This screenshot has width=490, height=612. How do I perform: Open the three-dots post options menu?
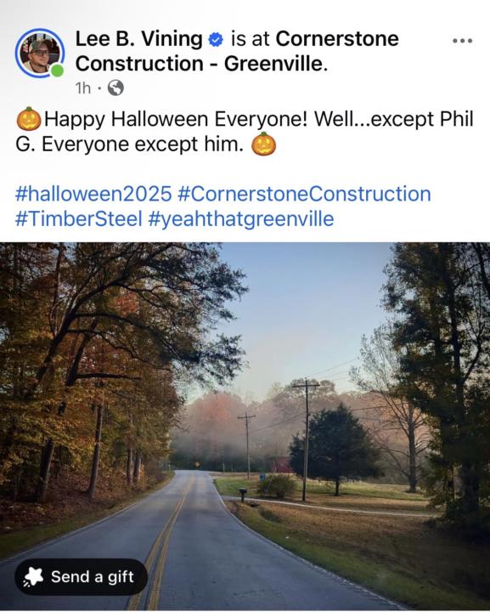click(463, 40)
